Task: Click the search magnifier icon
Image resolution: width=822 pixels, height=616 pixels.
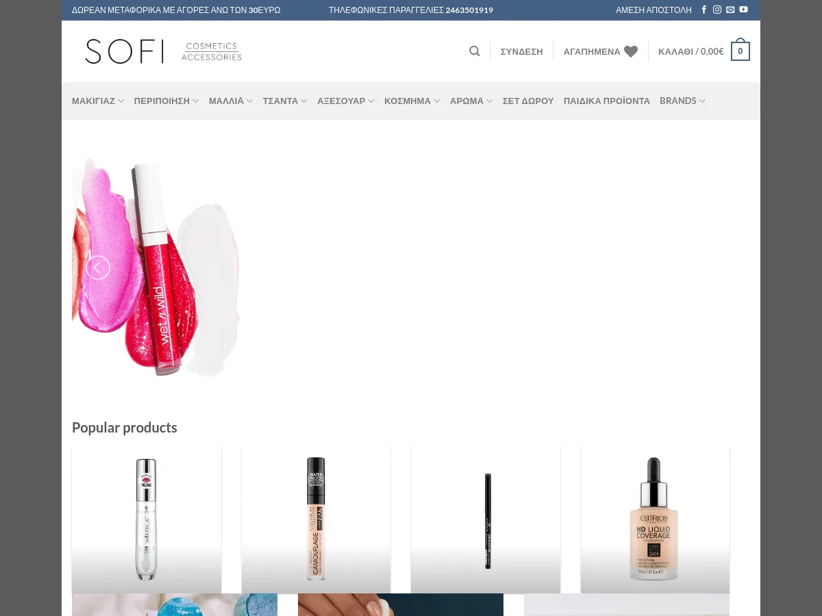Action: 474,51
